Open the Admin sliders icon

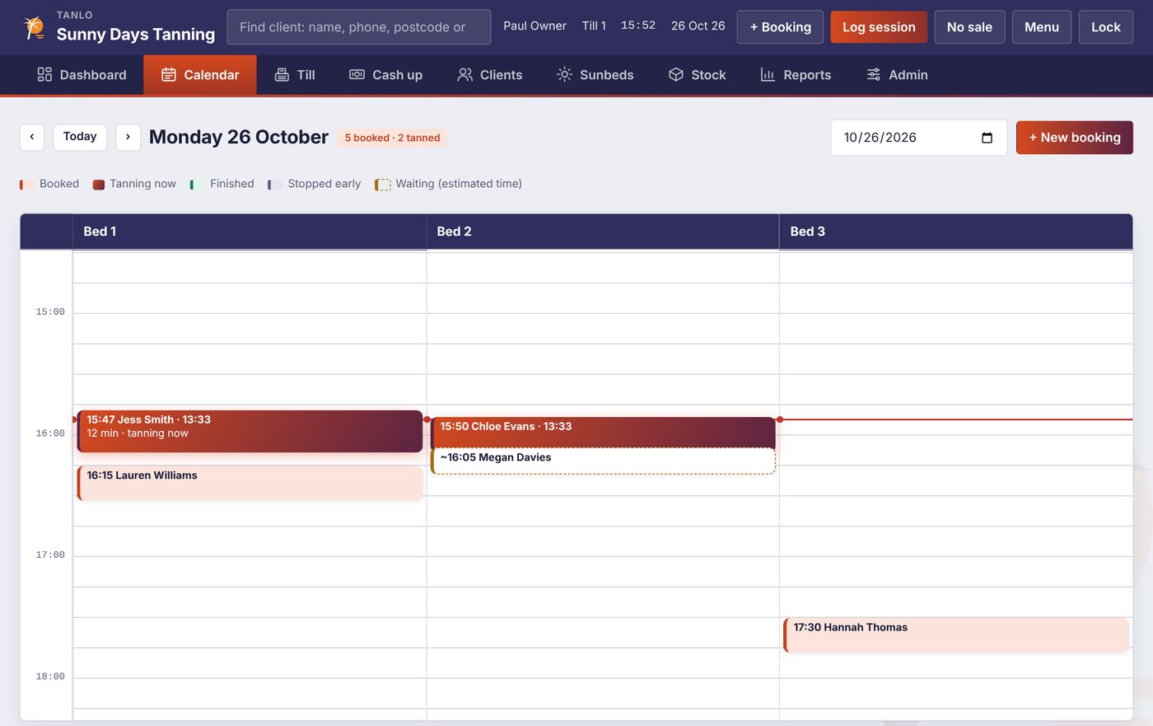(874, 74)
